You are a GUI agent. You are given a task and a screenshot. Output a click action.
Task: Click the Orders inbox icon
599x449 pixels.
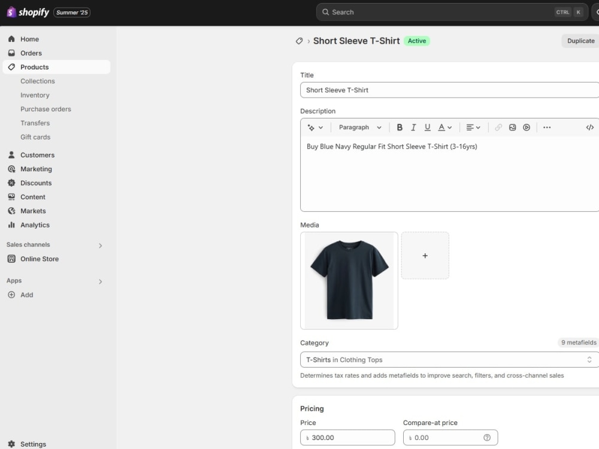coord(11,53)
